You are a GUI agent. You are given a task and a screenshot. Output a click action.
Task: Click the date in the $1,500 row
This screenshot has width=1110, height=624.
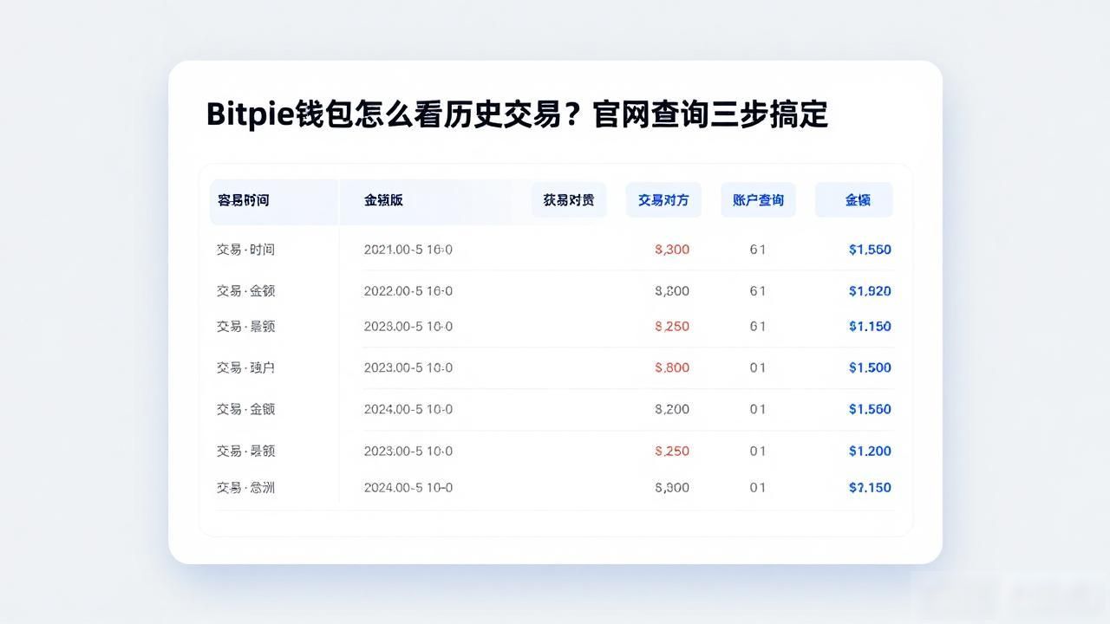point(408,367)
